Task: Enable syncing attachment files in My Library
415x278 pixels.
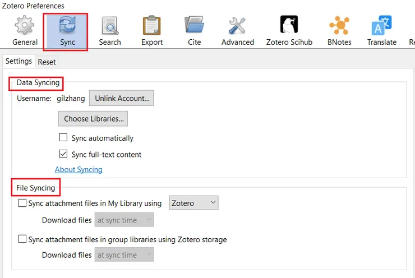Action: [22, 203]
